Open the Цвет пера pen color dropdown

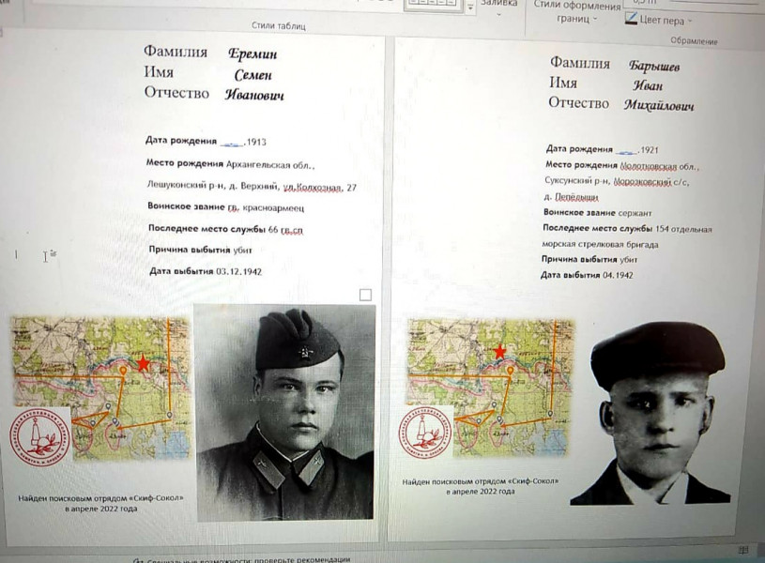tap(659, 20)
